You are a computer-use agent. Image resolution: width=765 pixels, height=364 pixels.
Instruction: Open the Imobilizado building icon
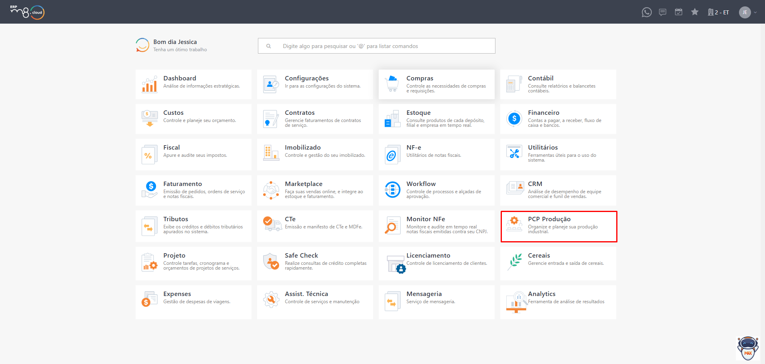(x=271, y=153)
